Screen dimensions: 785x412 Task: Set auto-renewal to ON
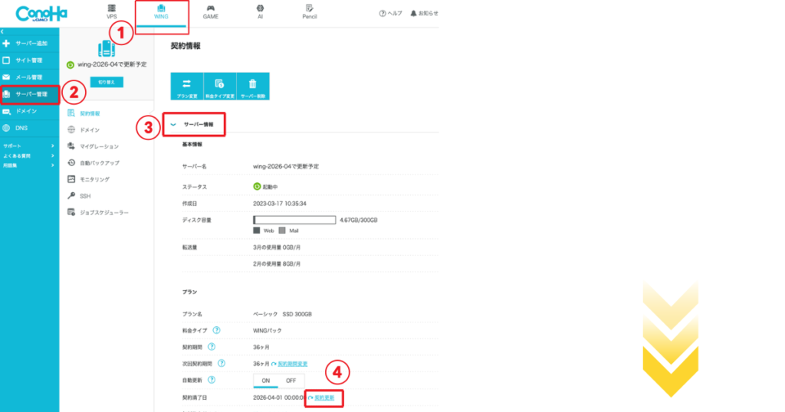266,381
